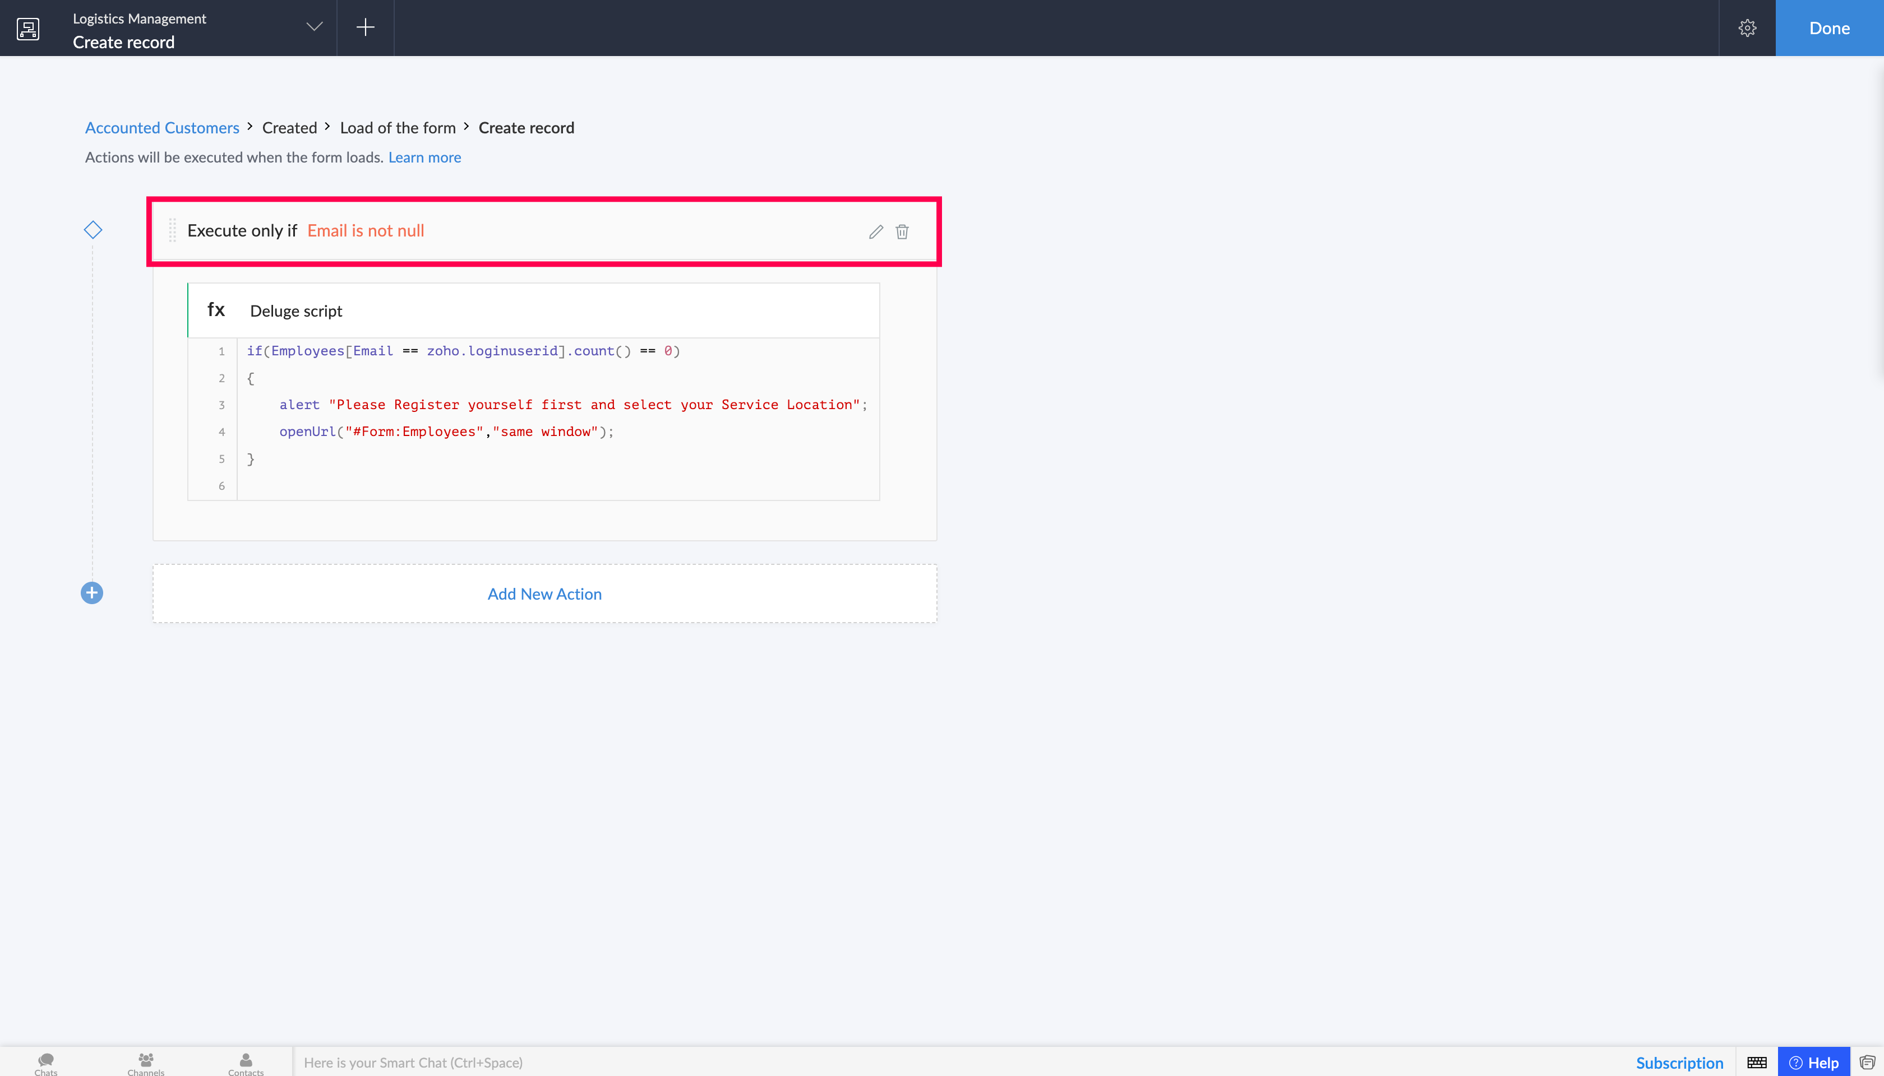Click the workflow builder icon at top left
The height and width of the screenshot is (1076, 1884).
[28, 29]
